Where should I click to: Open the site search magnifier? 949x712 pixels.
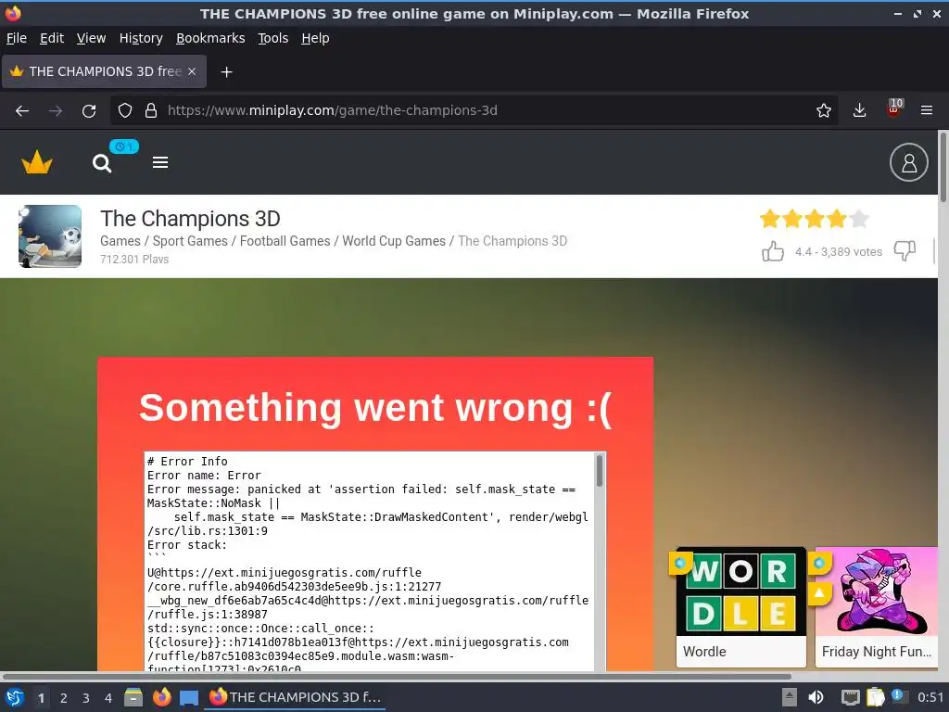click(102, 163)
